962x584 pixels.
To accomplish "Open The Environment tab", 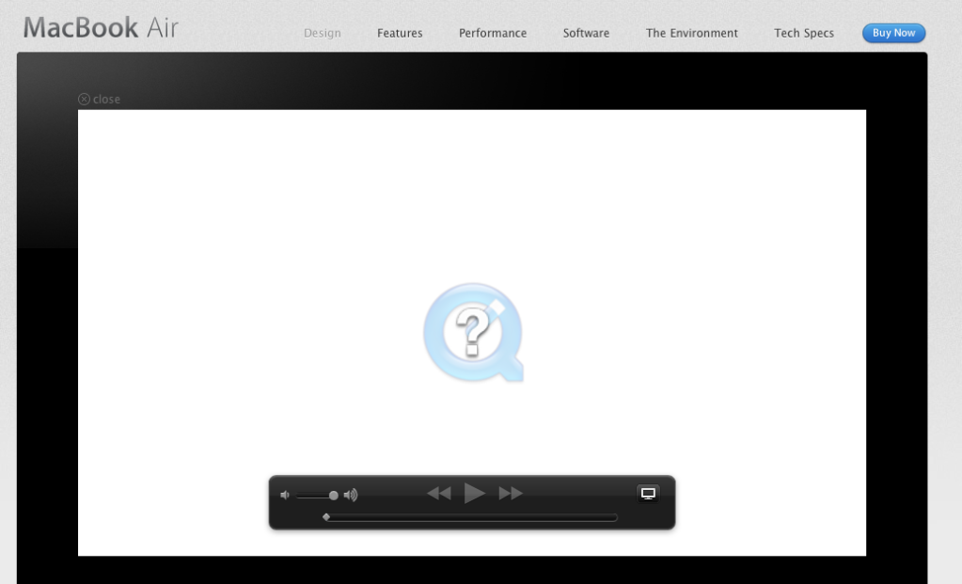I will (691, 33).
